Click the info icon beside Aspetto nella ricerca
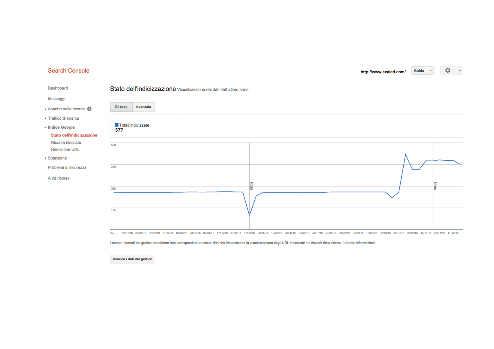 click(x=89, y=109)
